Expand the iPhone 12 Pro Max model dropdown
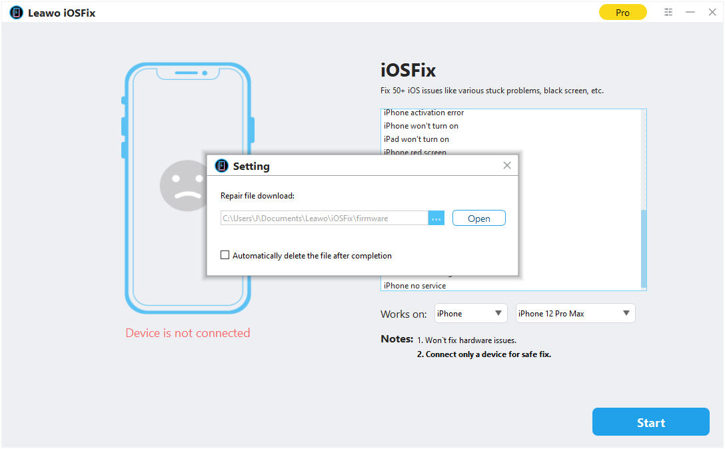Image resolution: width=725 pixels, height=449 pixels. [575, 314]
